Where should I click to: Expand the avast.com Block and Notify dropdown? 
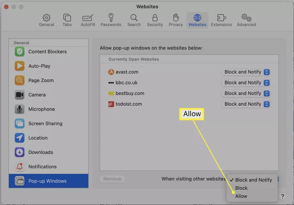246,72
